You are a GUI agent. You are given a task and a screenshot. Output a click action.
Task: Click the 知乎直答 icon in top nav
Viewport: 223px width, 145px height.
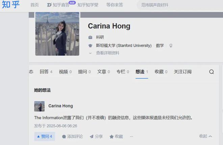pos(49,5)
